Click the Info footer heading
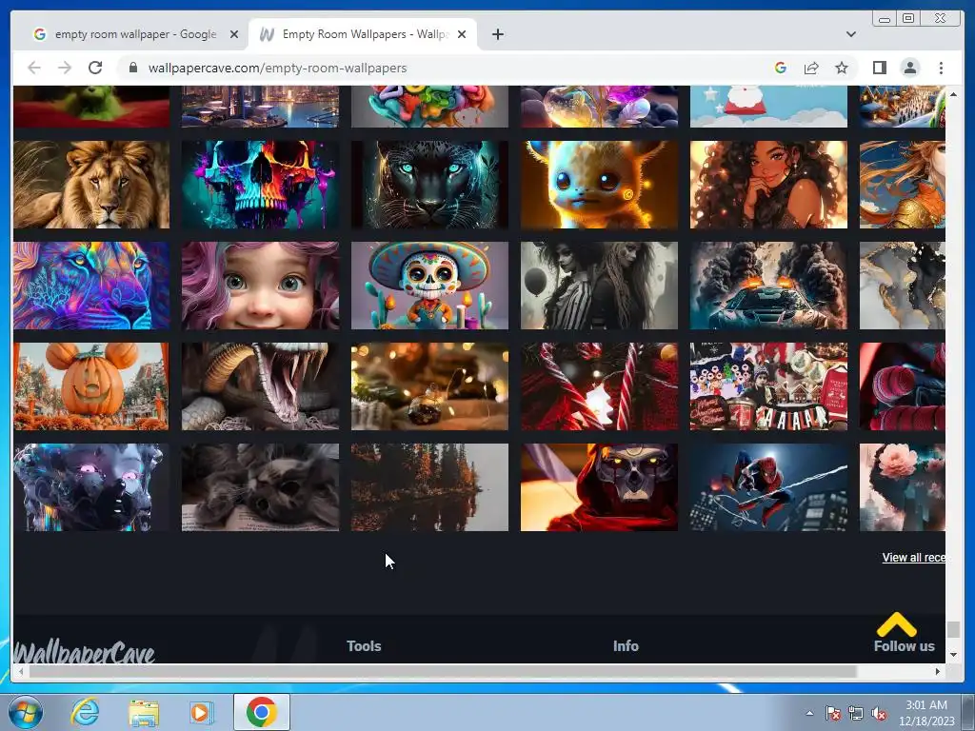Image resolution: width=975 pixels, height=731 pixels. coord(626,646)
